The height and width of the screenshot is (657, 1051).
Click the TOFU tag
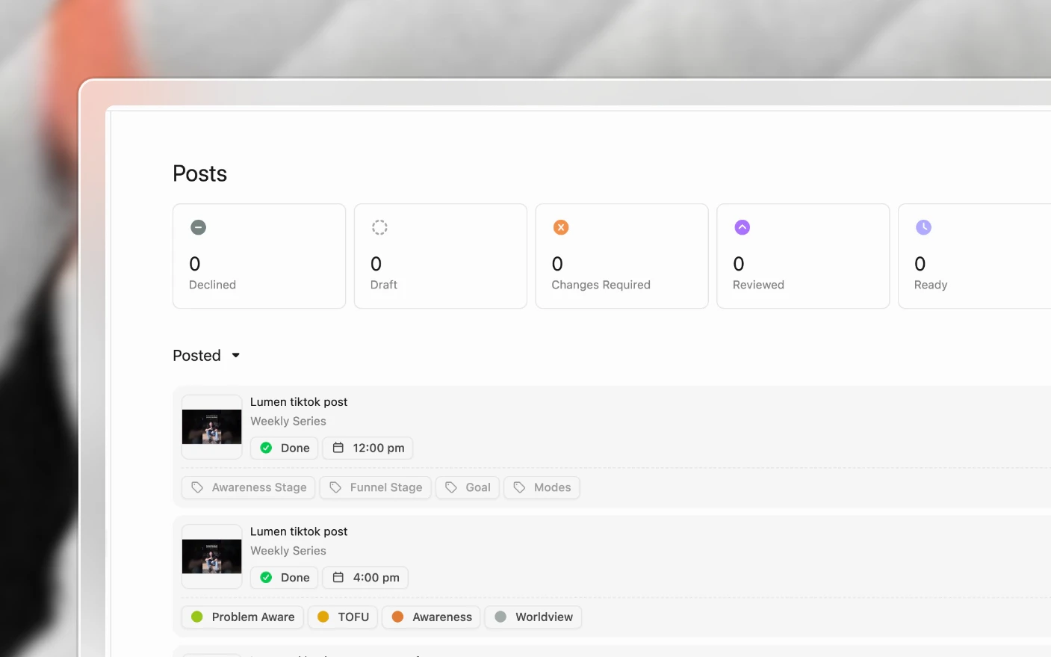[343, 617]
